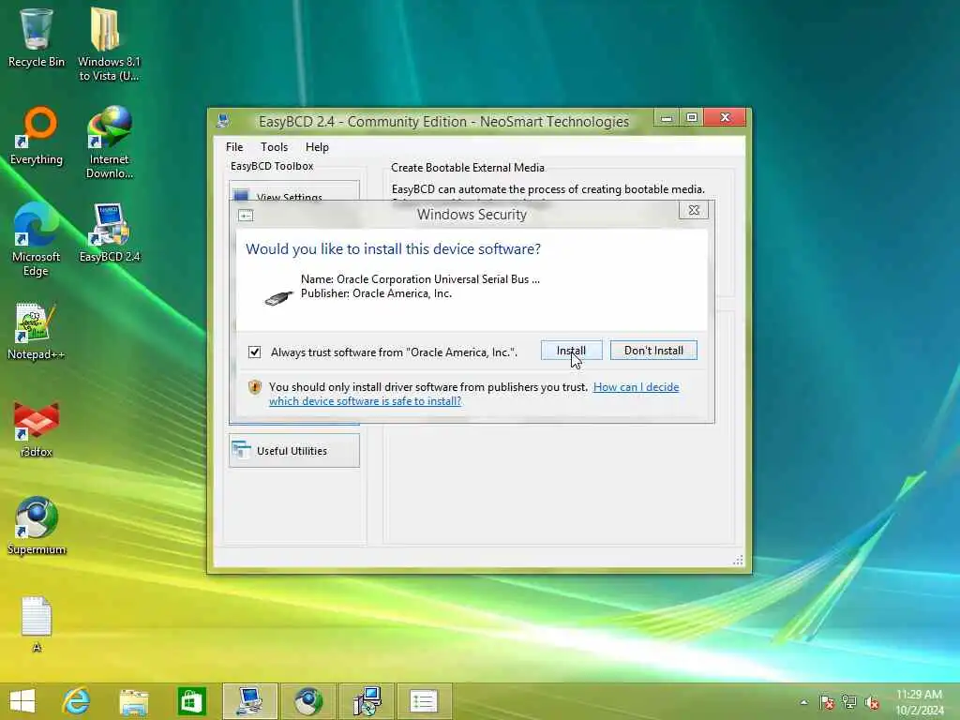Open the clock showing 11:29 AM

(920, 701)
